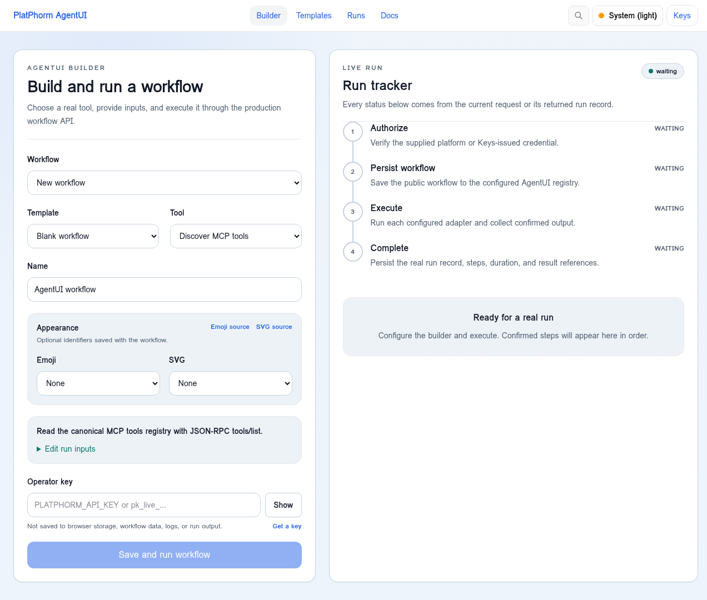This screenshot has height=600, width=707.
Task: Click step 2 Persist workflow circle
Action: [x=353, y=172]
